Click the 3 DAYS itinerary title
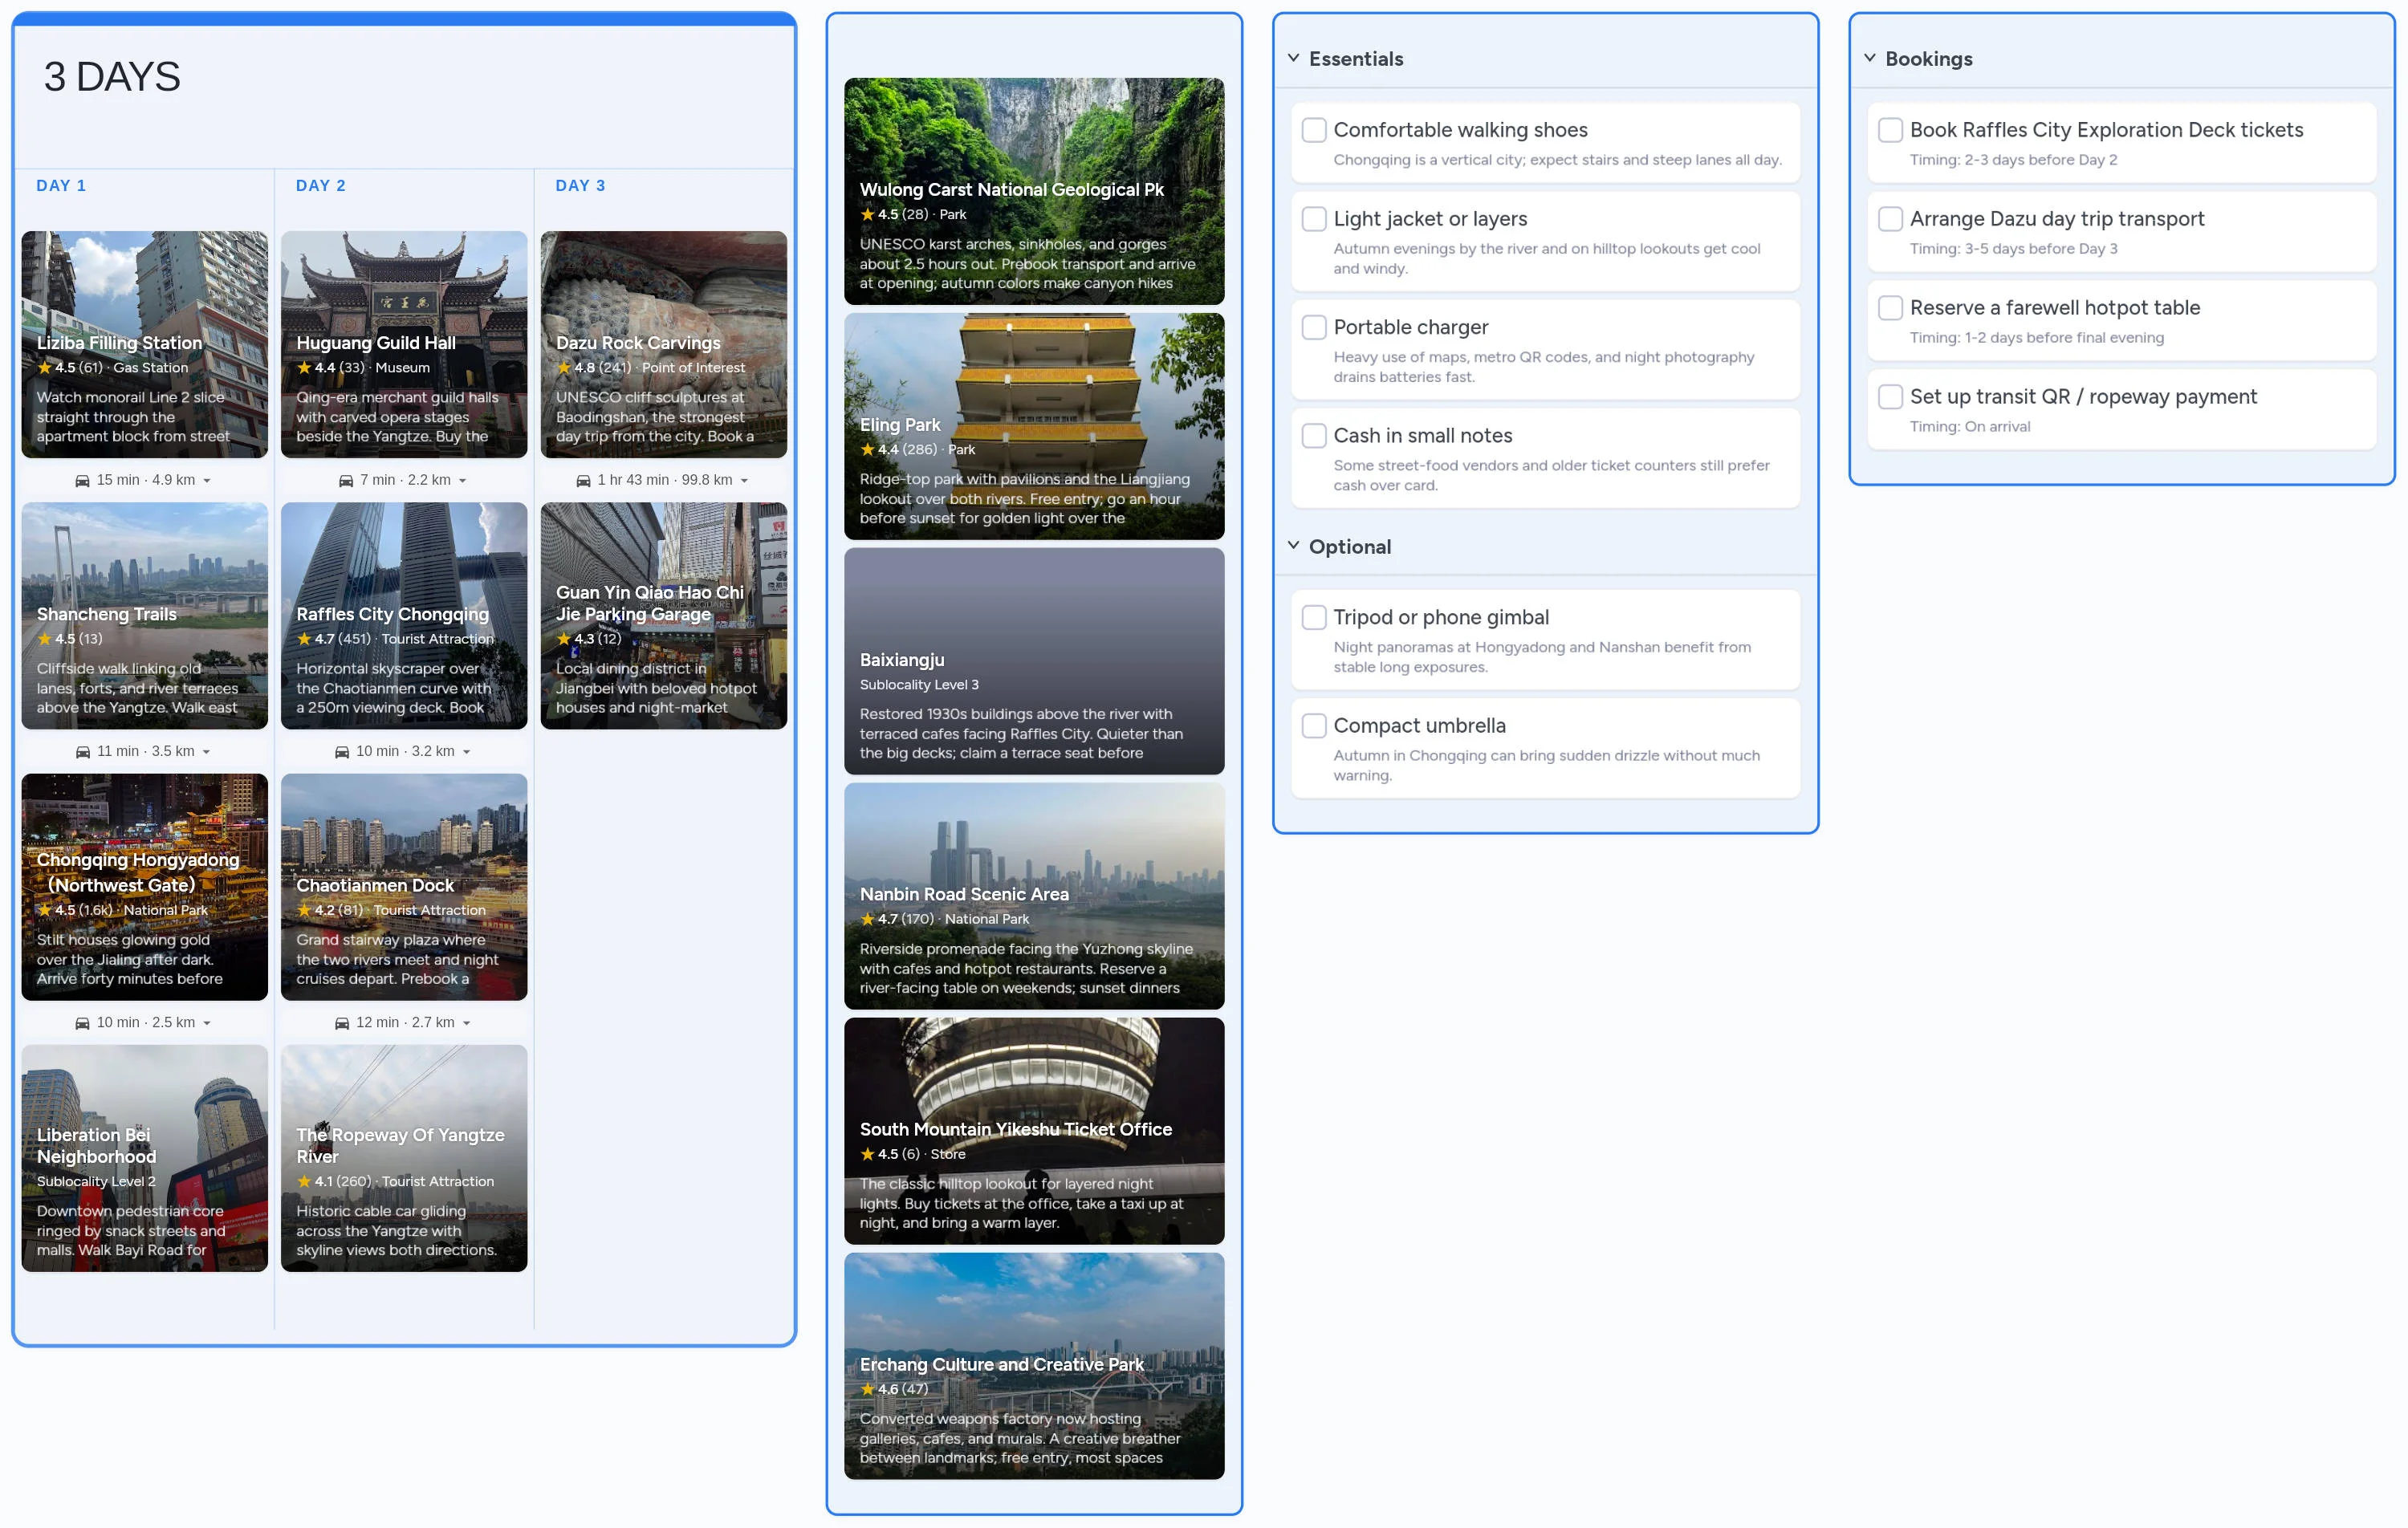This screenshot has width=2408, height=1528. click(x=112, y=77)
